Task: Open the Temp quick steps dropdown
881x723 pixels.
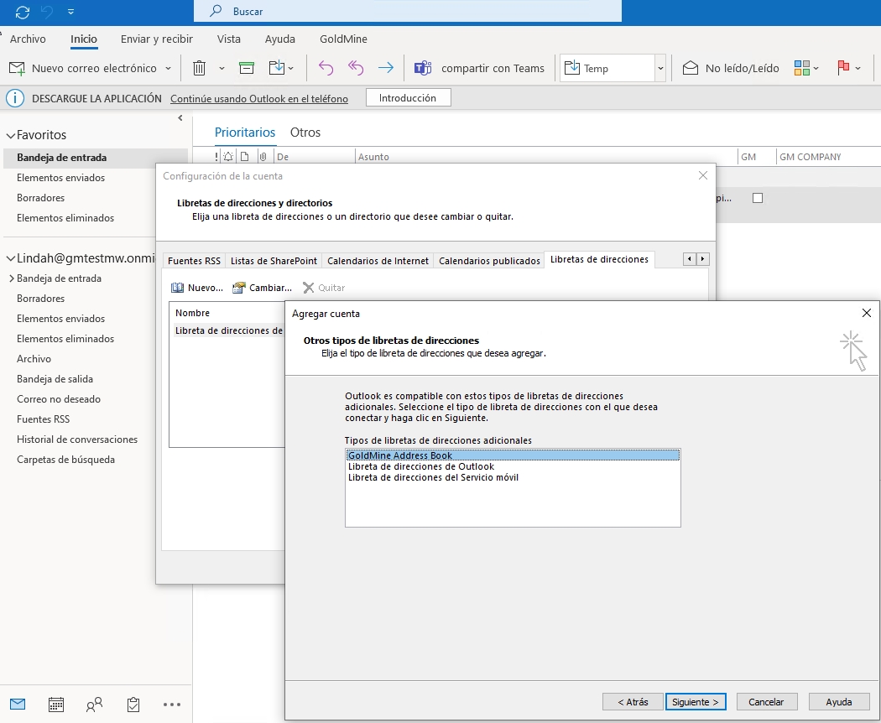Action: tap(660, 68)
